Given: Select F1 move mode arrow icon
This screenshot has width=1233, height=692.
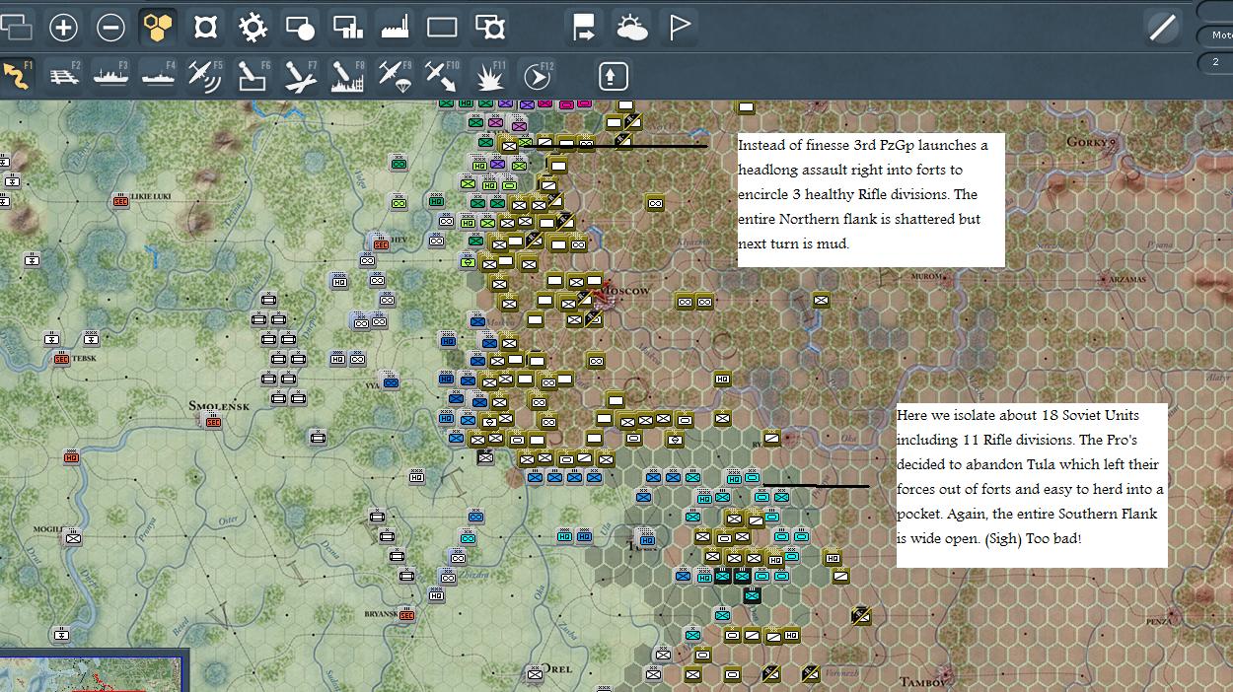Looking at the screenshot, I should (16, 76).
